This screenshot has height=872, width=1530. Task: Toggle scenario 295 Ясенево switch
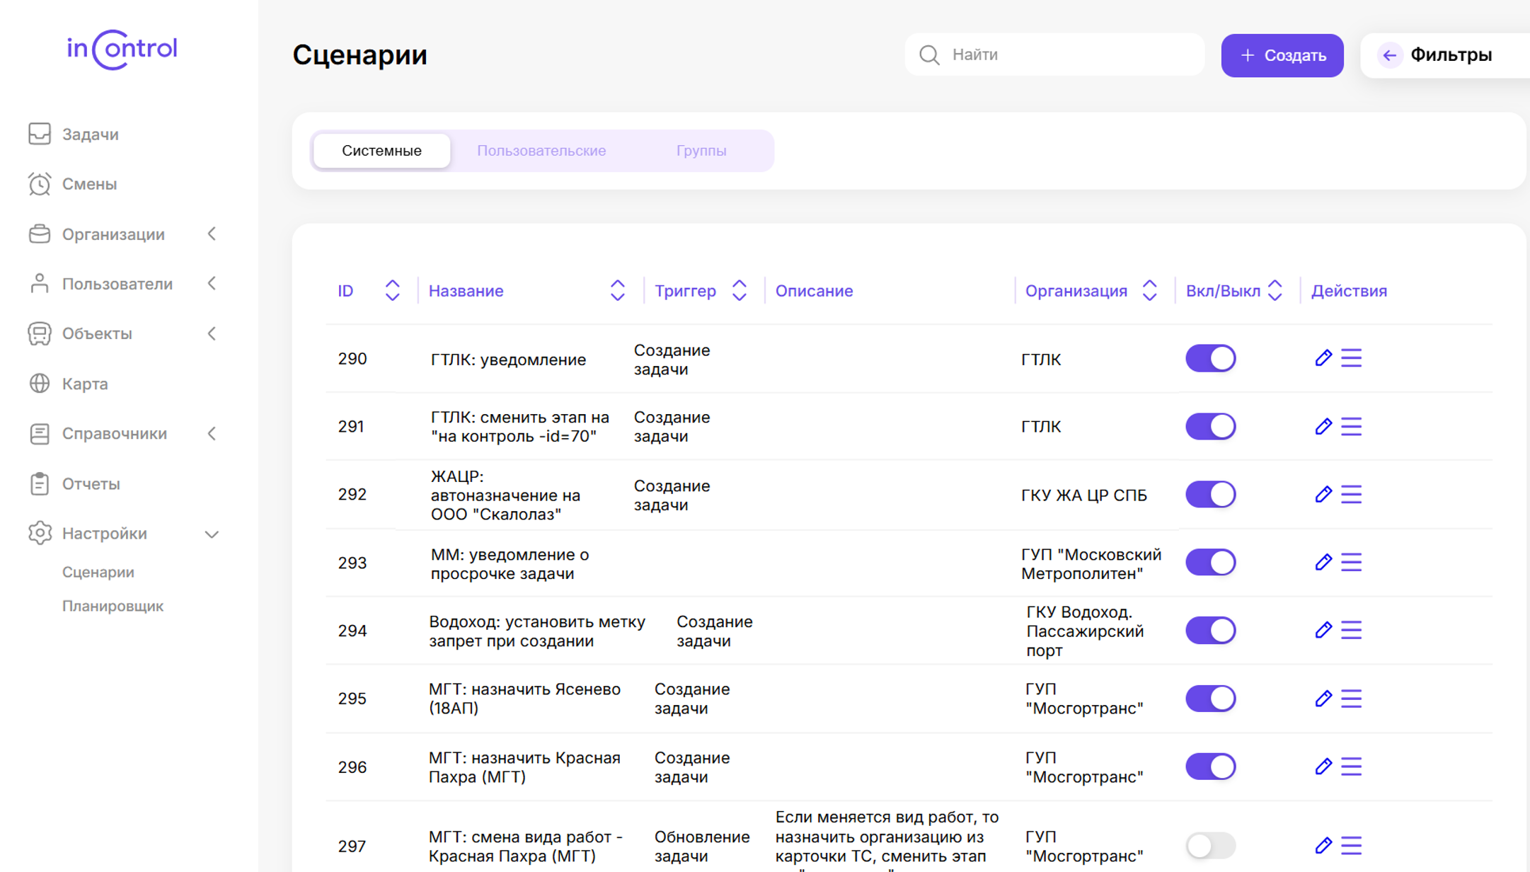click(x=1211, y=699)
